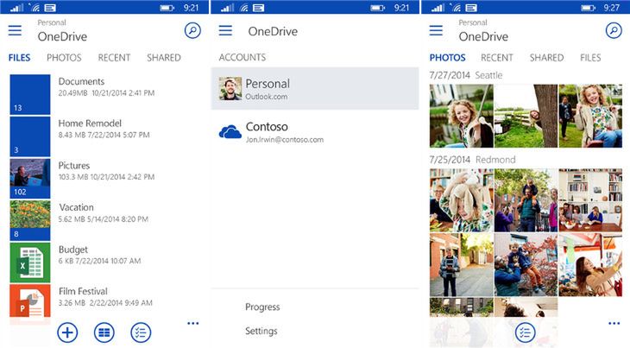Click 'Pictures' folder name
Screen dimensions: 630x348
pyautogui.click(x=74, y=166)
